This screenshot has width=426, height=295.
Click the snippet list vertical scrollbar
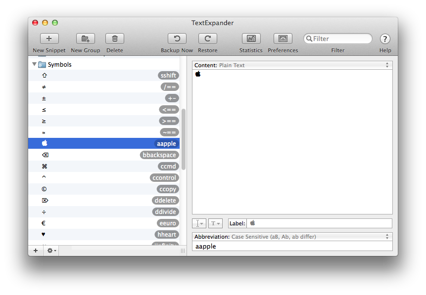[x=184, y=139]
